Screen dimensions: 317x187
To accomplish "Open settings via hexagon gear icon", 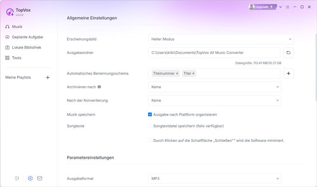I will coord(31,178).
